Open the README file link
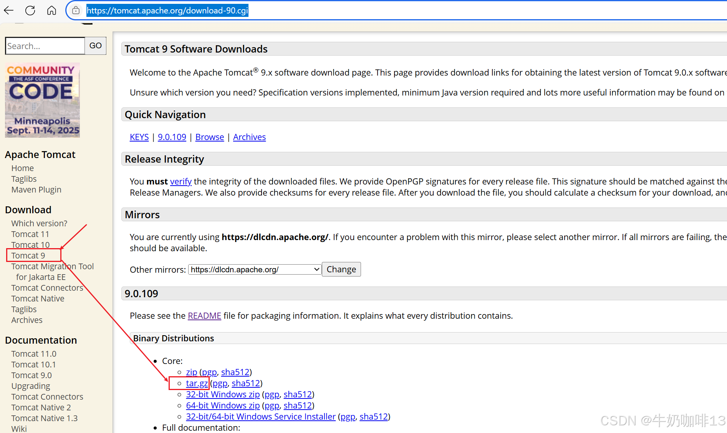The width and height of the screenshot is (727, 433). pyautogui.click(x=204, y=316)
